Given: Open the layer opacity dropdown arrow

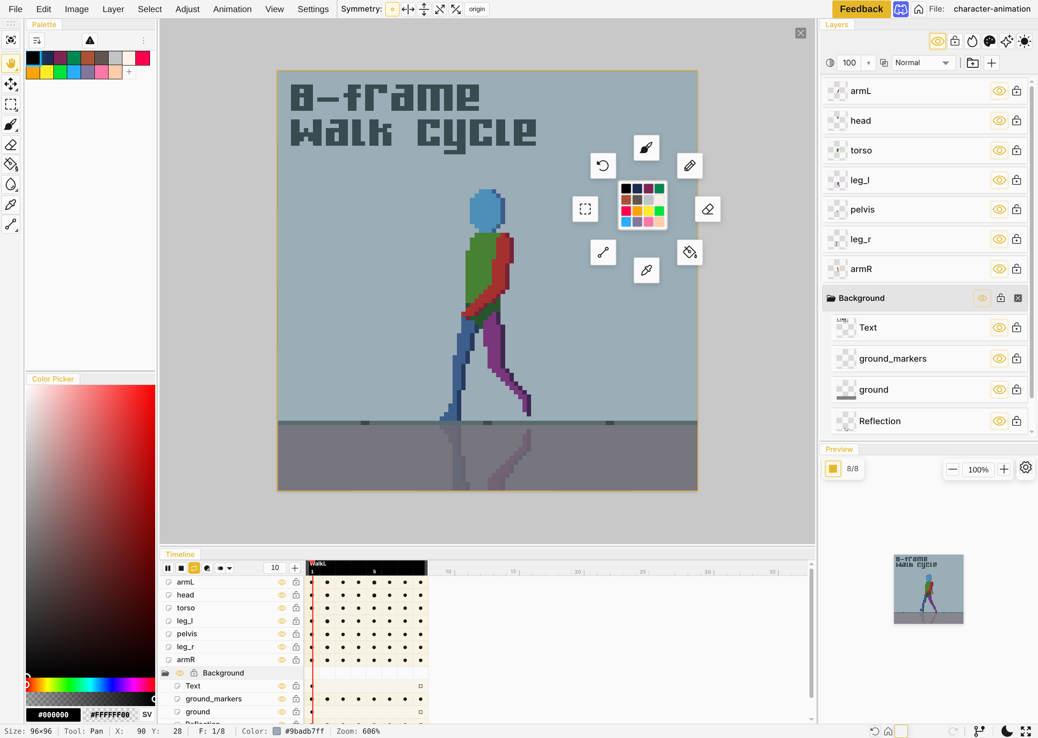Looking at the screenshot, I should tap(869, 63).
